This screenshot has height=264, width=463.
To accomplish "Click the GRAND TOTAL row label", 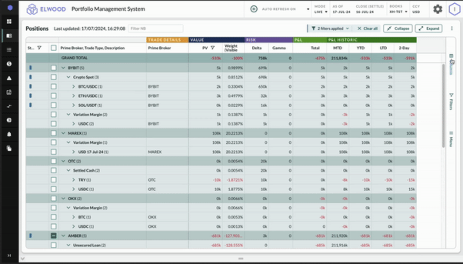I will coord(75,58).
